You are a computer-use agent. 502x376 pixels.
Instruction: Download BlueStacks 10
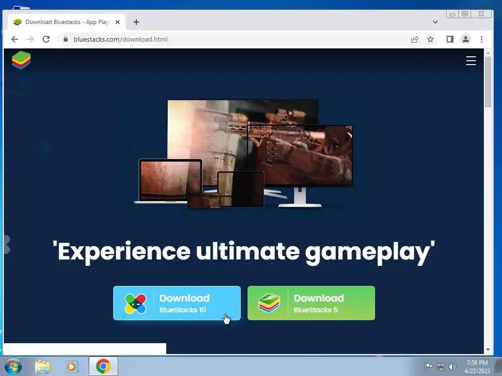pyautogui.click(x=176, y=303)
